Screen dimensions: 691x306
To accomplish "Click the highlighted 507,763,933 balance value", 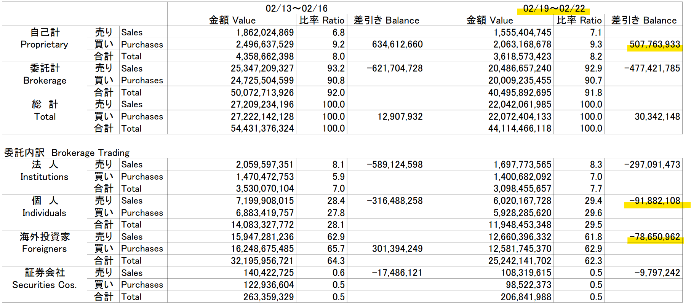I will click(x=654, y=45).
